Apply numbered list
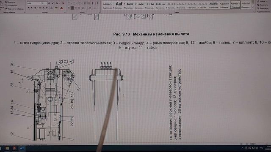The width and height of the screenshot is (271, 152). coord(75,3)
